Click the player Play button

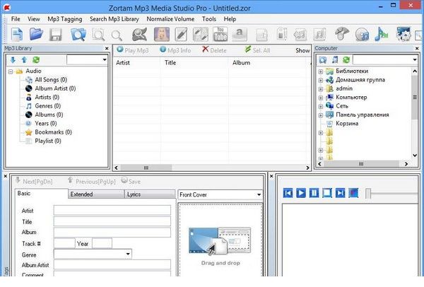tap(301, 193)
